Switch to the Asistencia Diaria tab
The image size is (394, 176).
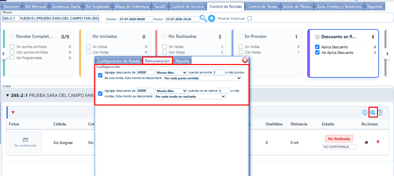click(66, 6)
